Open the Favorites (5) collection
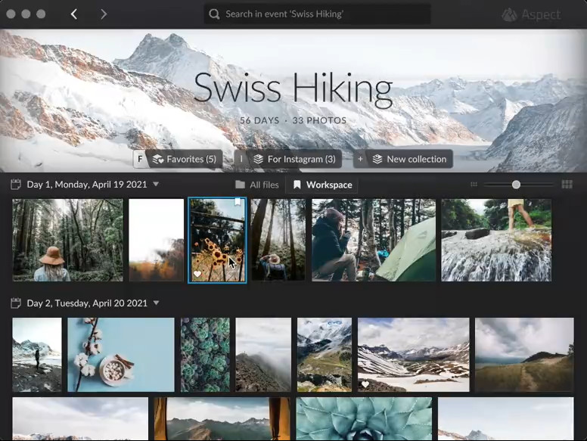This screenshot has width=587, height=441. pyautogui.click(x=184, y=159)
